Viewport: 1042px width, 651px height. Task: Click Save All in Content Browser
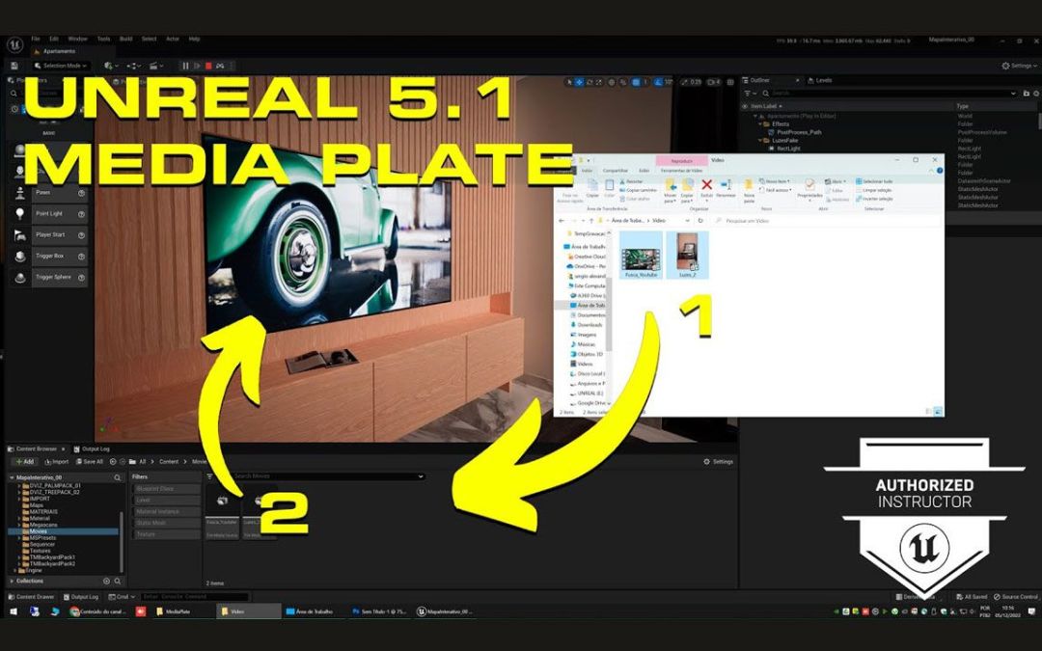click(x=89, y=462)
